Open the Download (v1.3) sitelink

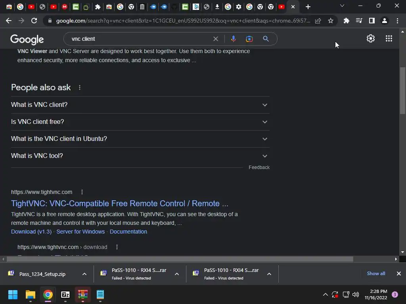coord(31,232)
